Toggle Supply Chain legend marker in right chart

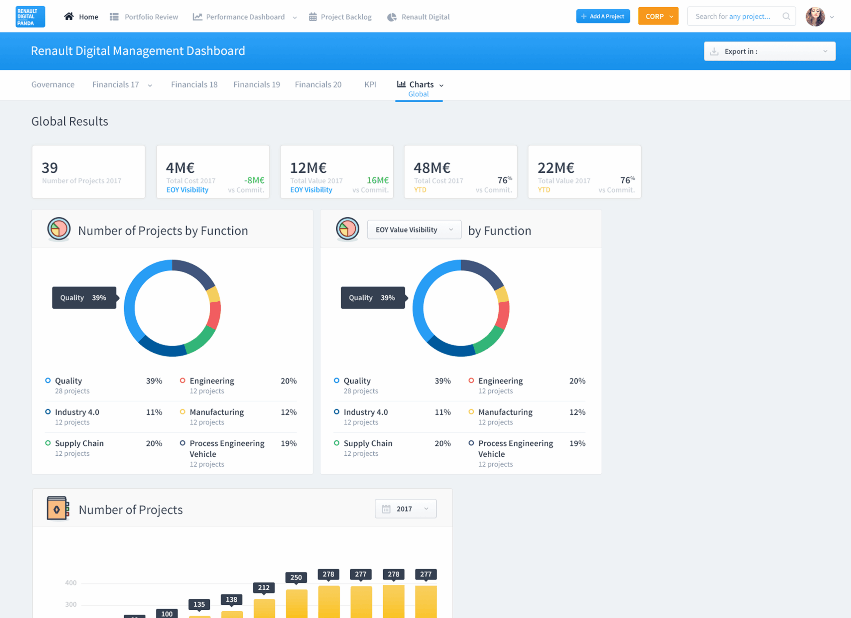(x=336, y=443)
